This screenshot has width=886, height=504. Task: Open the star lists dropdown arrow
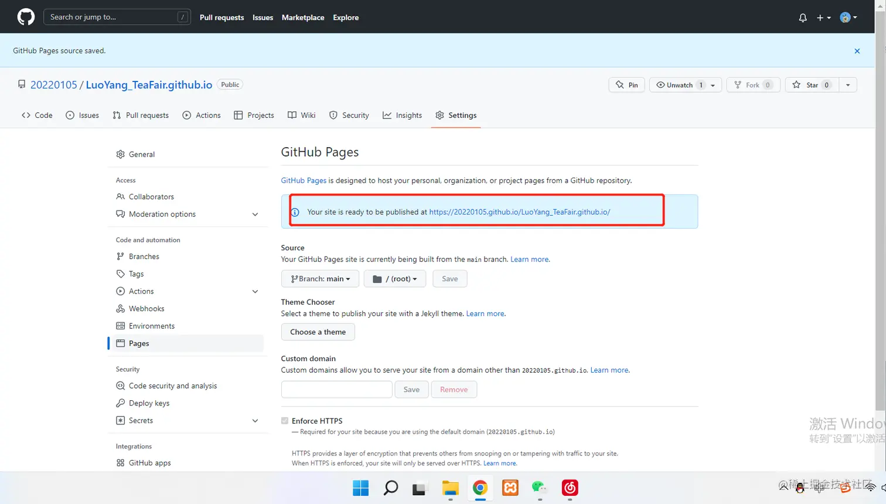pyautogui.click(x=848, y=85)
